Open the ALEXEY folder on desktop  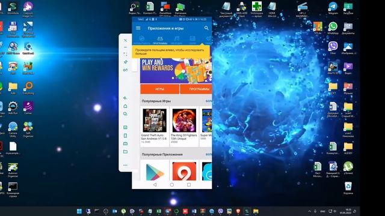tap(348, 148)
